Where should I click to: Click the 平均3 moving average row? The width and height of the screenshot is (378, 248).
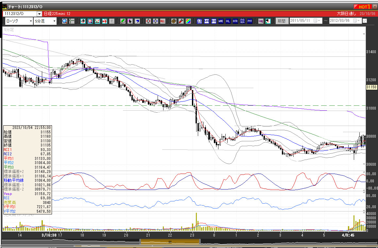[x=27, y=167]
